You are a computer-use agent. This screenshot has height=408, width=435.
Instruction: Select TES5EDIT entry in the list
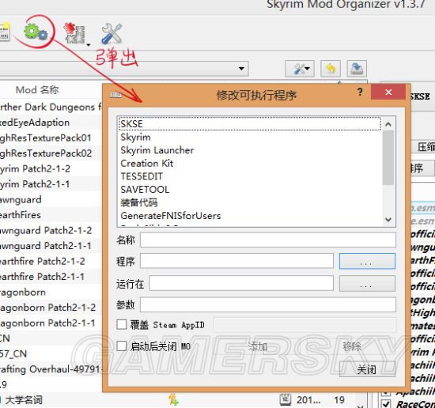click(x=142, y=176)
